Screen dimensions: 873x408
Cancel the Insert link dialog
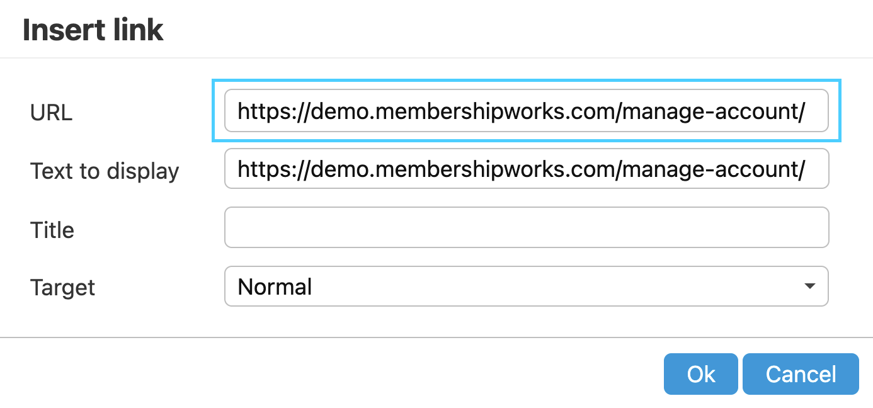point(801,374)
